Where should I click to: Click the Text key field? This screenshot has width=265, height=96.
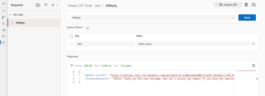pos(105,44)
